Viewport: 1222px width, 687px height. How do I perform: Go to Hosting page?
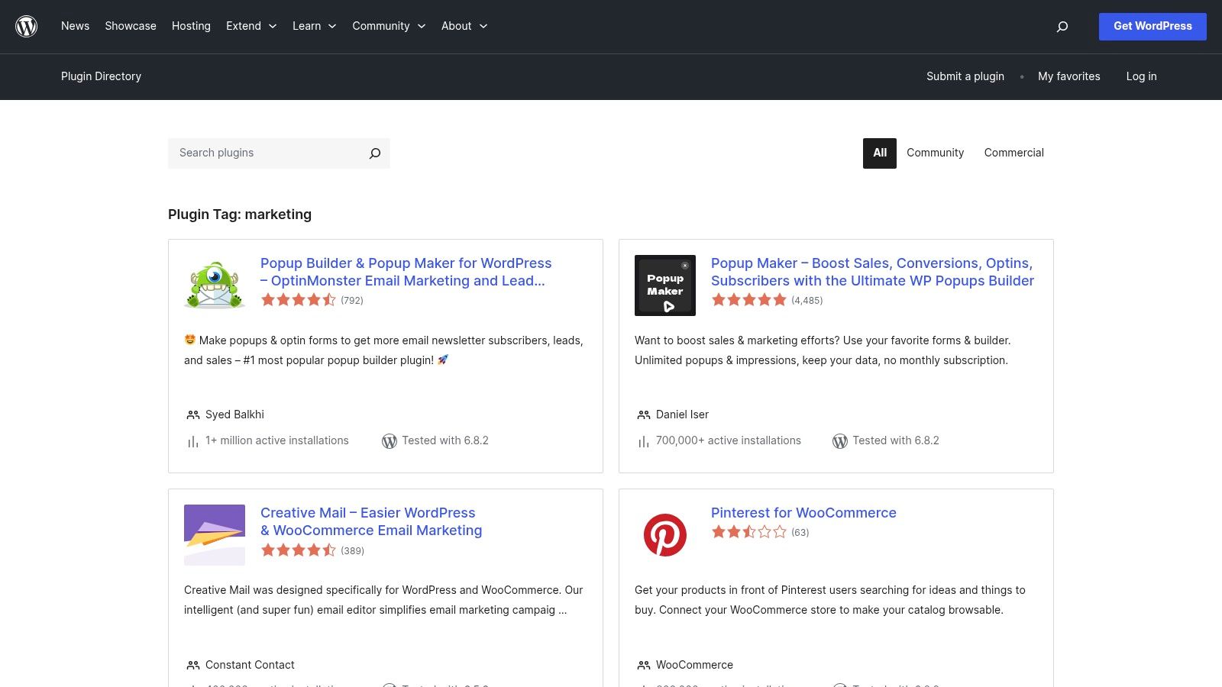click(x=191, y=26)
